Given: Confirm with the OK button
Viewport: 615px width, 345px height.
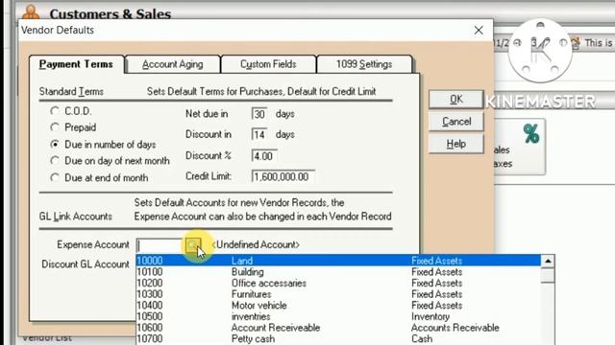Looking at the screenshot, I should 455,100.
